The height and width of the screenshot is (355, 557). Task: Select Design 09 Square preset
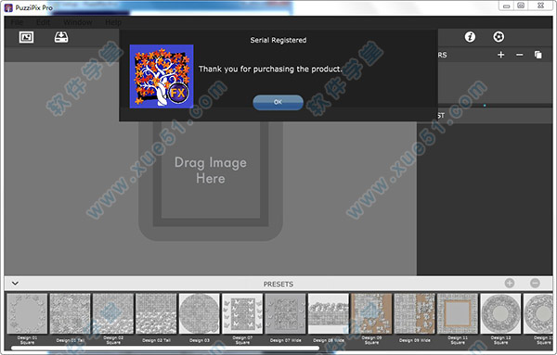[371, 313]
